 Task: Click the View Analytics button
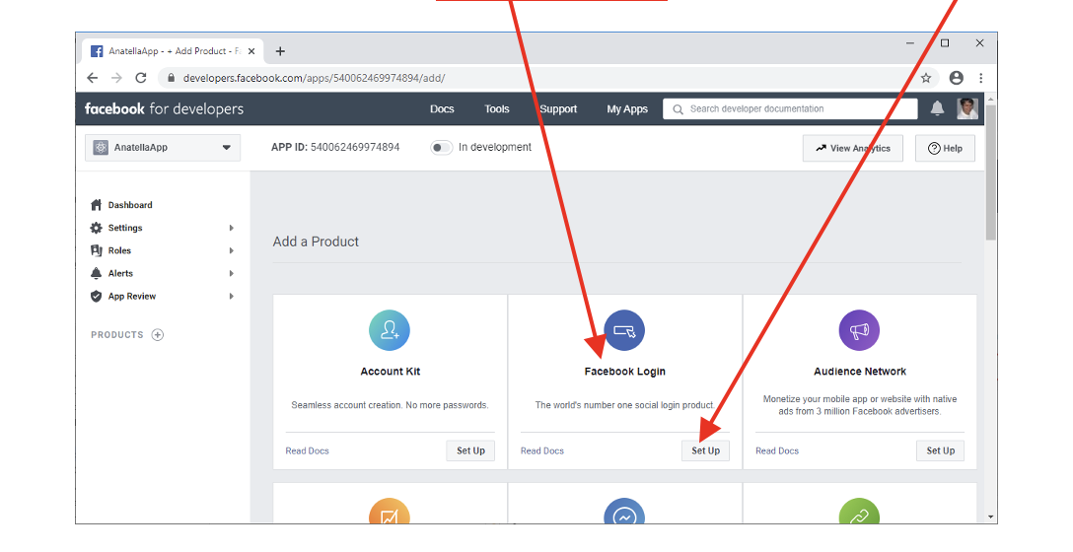pyautogui.click(x=852, y=148)
